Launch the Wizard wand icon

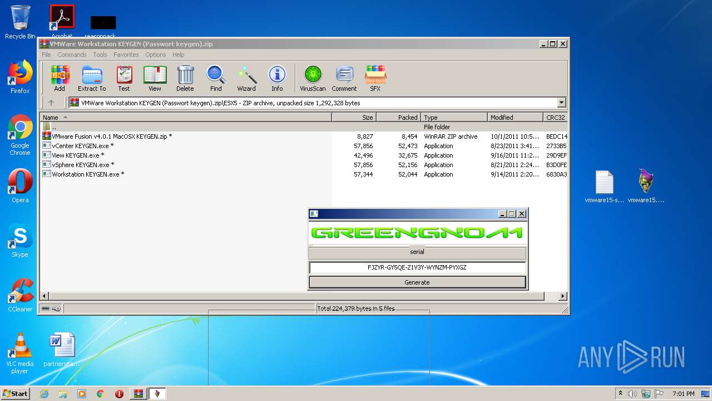246,79
